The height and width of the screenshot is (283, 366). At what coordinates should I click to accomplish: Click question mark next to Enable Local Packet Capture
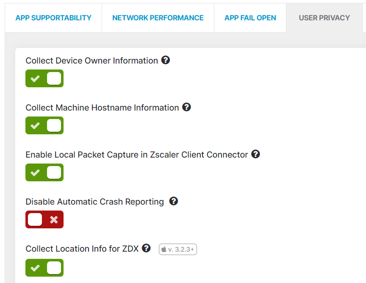pyautogui.click(x=255, y=154)
